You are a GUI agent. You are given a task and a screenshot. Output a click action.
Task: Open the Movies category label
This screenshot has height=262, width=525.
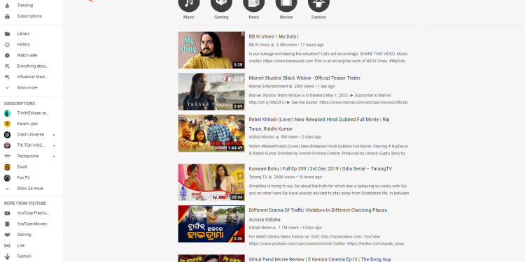pos(286,17)
